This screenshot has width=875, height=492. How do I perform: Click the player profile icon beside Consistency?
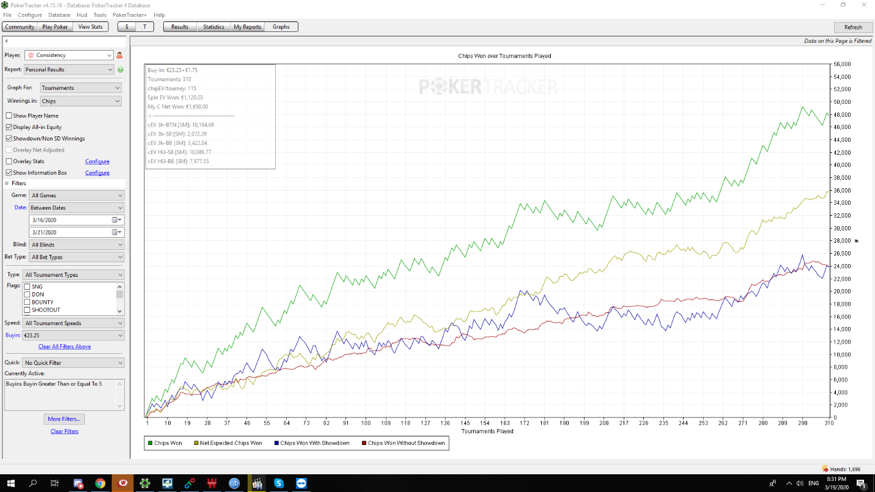tap(120, 55)
